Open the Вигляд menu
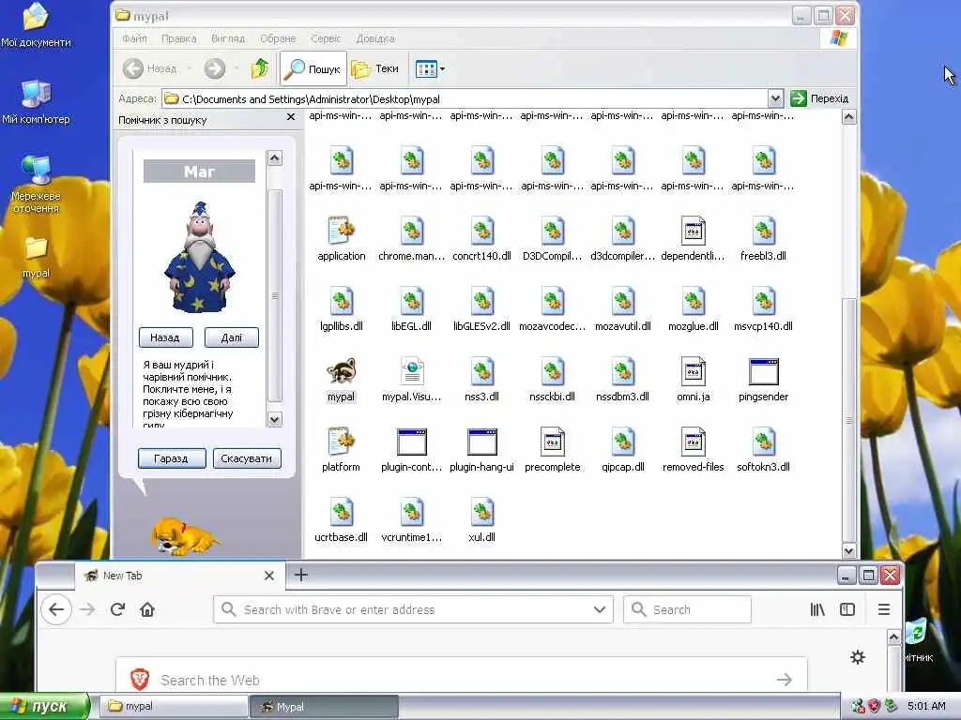The height and width of the screenshot is (720, 961). 228,38
